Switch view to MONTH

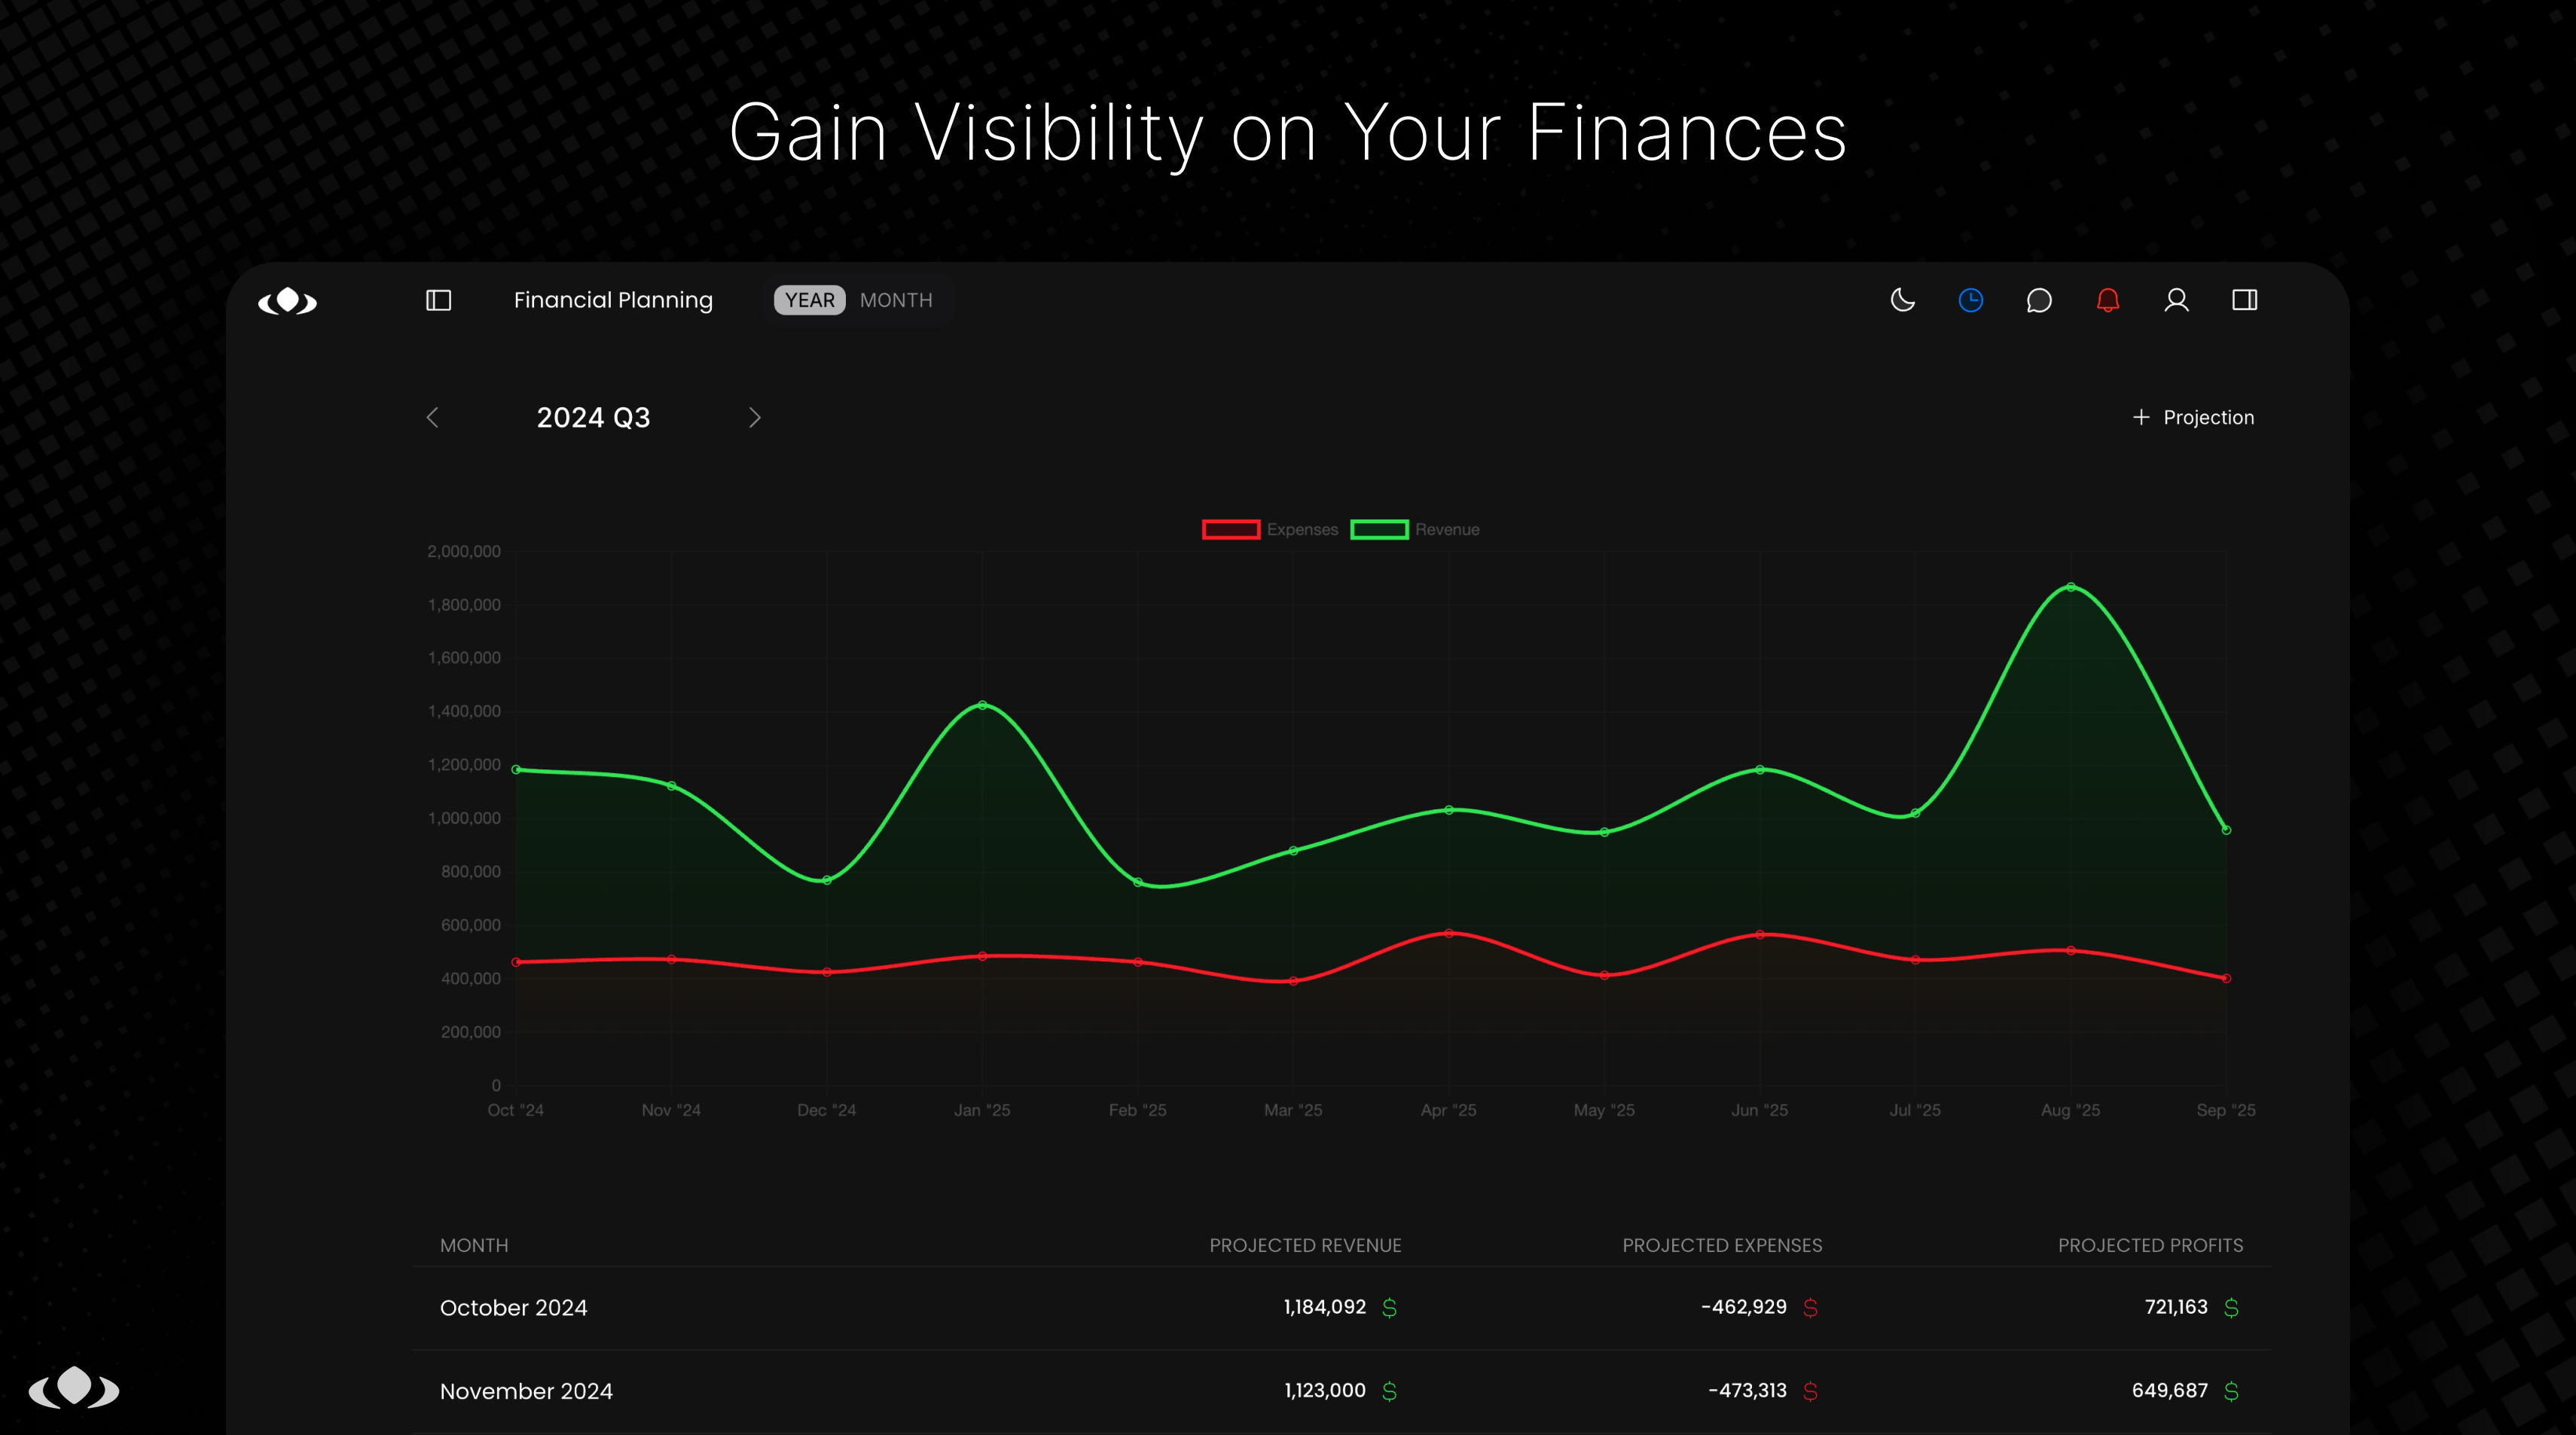coord(895,300)
